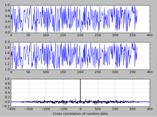Screen dimensions: 157x117
Task: Click the '150' tick label under the top plot
Action: tap(63, 35)
